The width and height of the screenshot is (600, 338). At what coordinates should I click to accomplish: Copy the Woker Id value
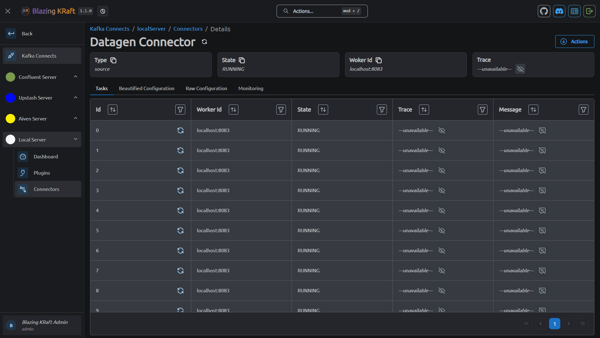(x=378, y=60)
